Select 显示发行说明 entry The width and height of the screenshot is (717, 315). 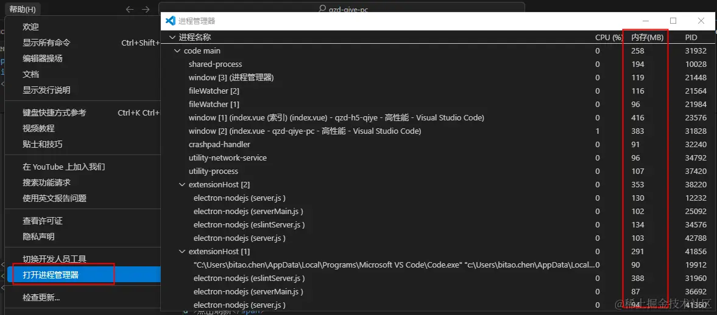pos(82,90)
